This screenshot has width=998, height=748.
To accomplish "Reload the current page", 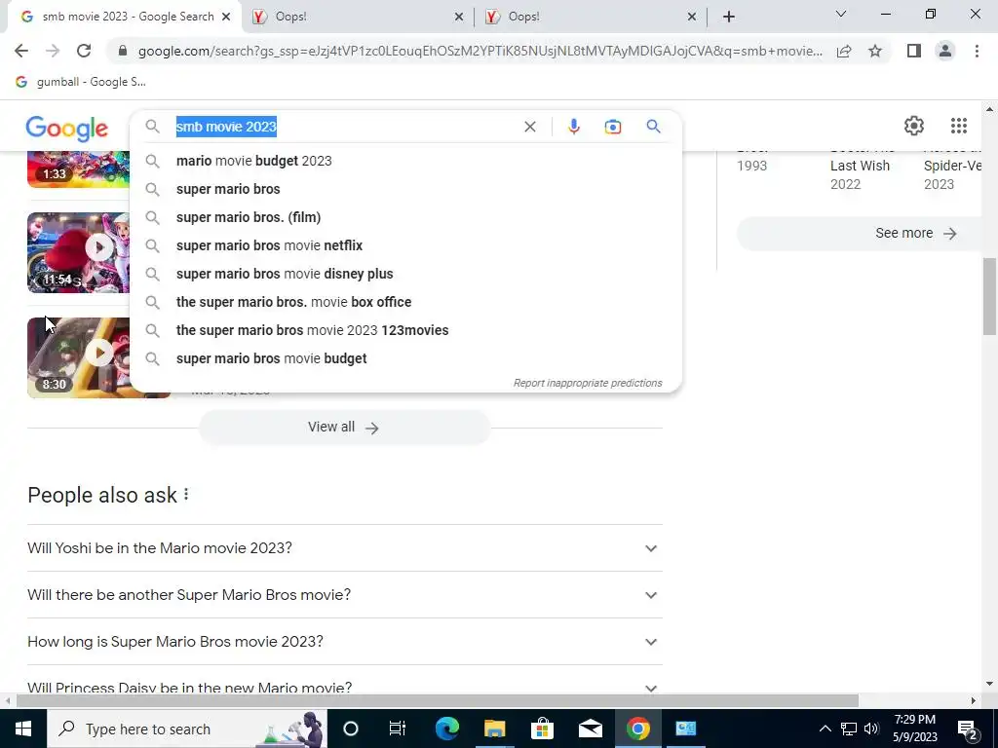I will pyautogui.click(x=84, y=51).
